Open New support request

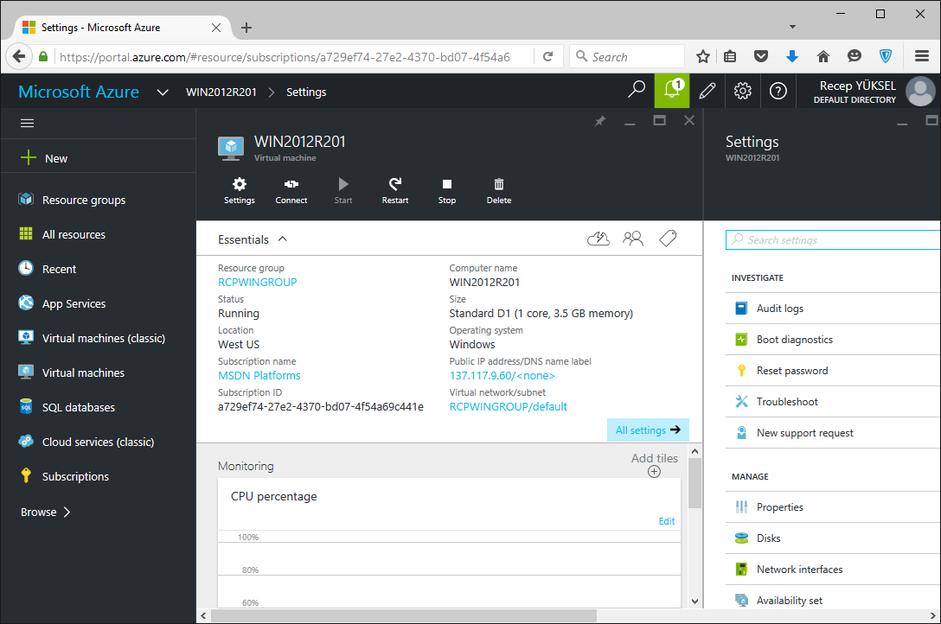[832, 433]
